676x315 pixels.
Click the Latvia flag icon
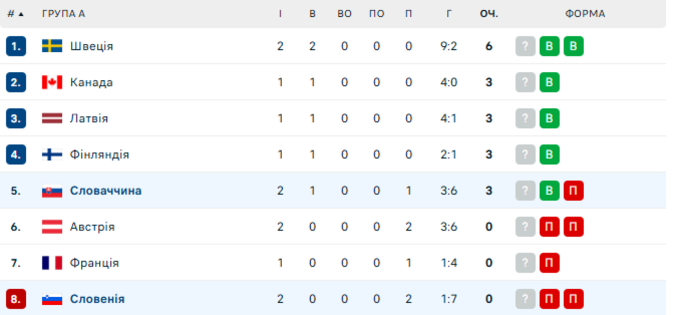[52, 118]
